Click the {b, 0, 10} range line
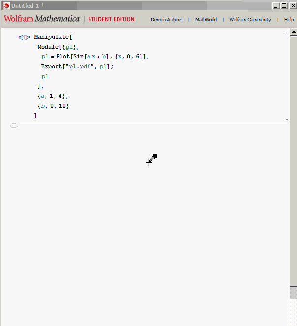The height and width of the screenshot is (326, 297). coord(53,106)
